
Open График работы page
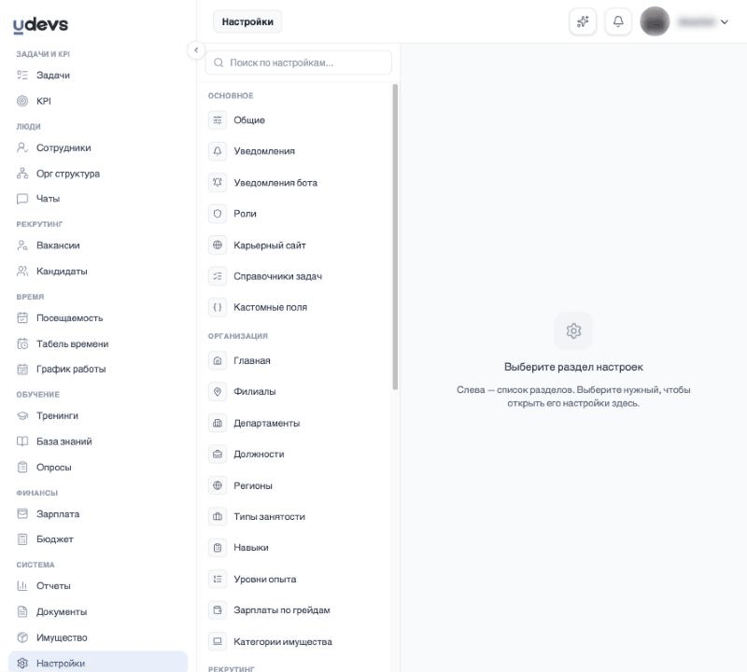pos(98,369)
